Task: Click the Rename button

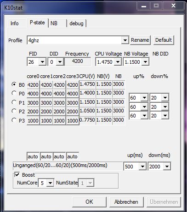Action: 140,40
